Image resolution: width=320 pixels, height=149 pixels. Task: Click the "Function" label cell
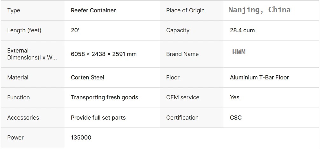pos(18,97)
